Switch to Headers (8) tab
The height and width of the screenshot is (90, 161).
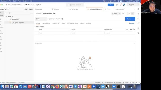pos(56,23)
